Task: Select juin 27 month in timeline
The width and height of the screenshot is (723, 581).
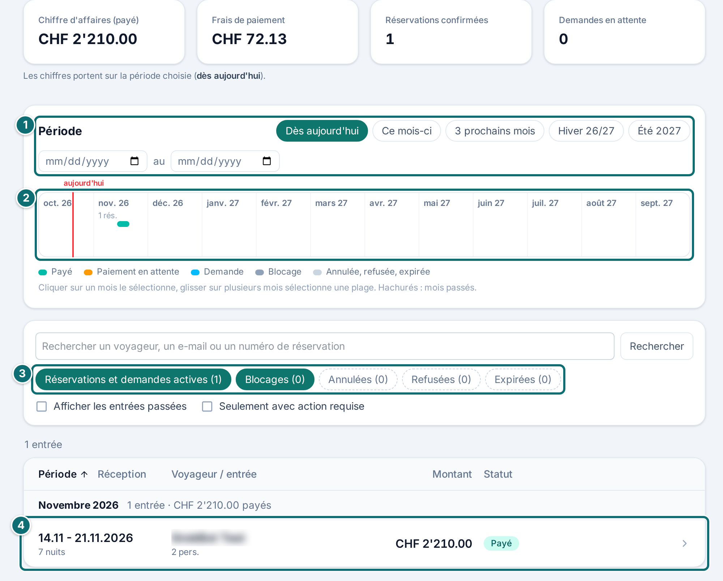Action: click(x=500, y=225)
